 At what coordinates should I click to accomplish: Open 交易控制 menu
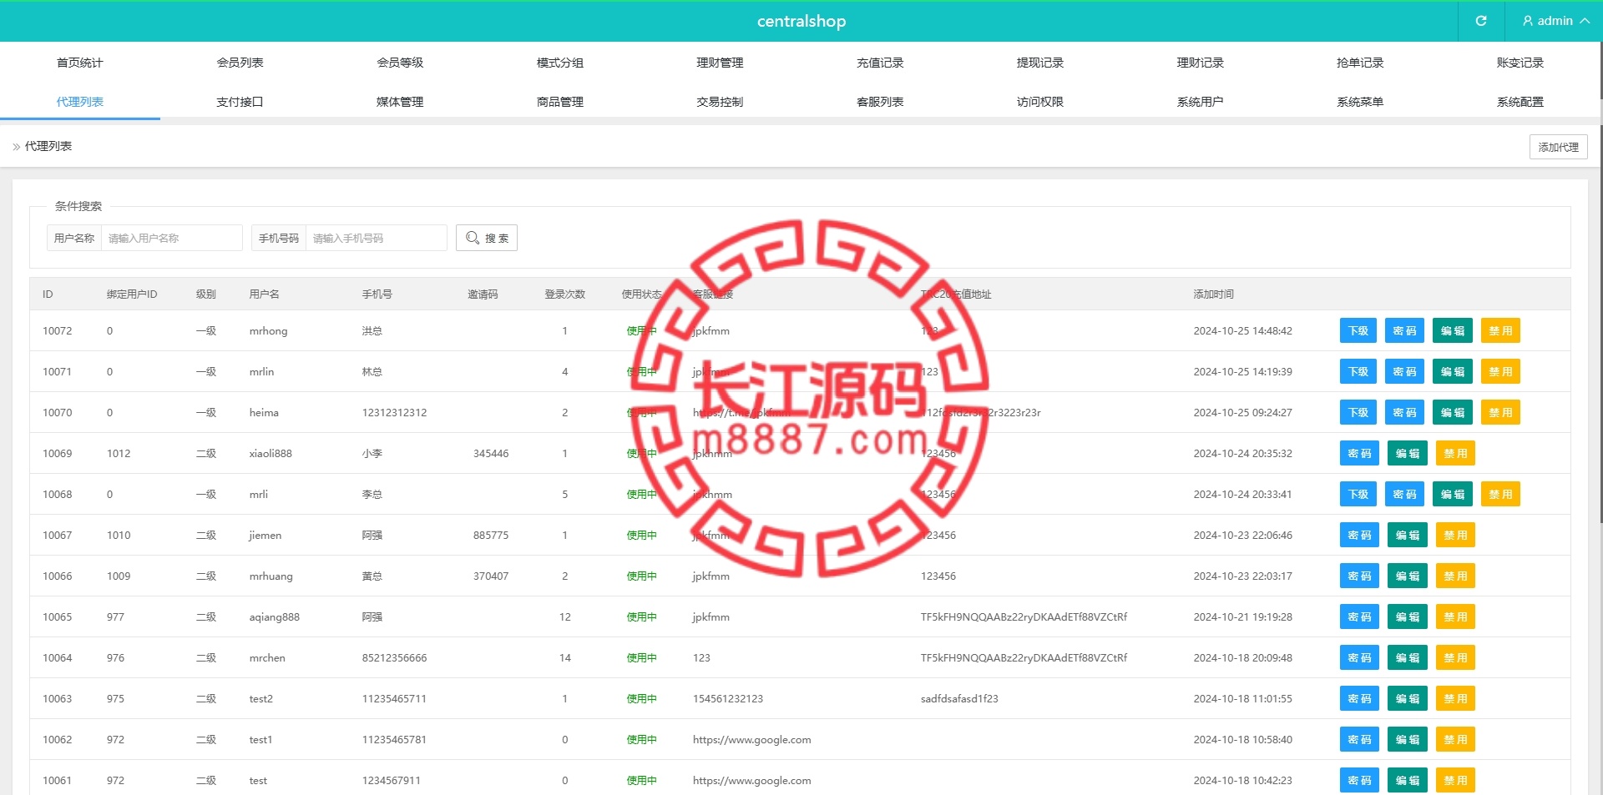721,102
